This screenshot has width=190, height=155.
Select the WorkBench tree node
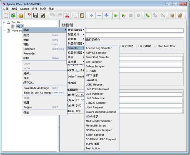coord(14,30)
